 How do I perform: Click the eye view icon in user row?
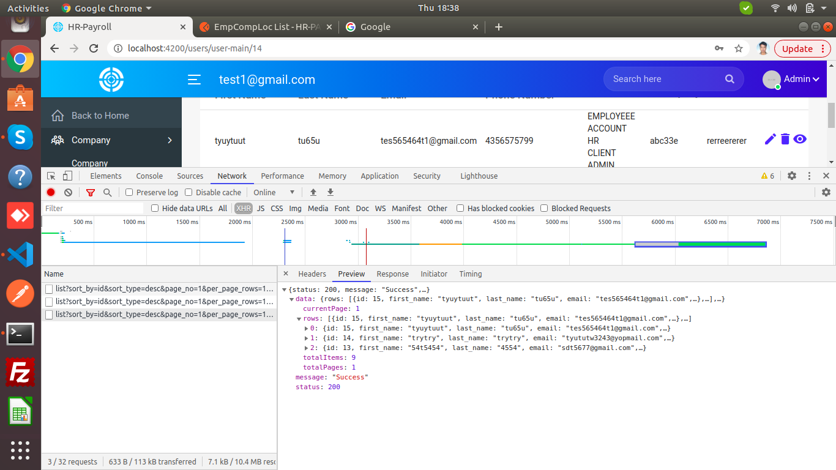click(x=800, y=140)
